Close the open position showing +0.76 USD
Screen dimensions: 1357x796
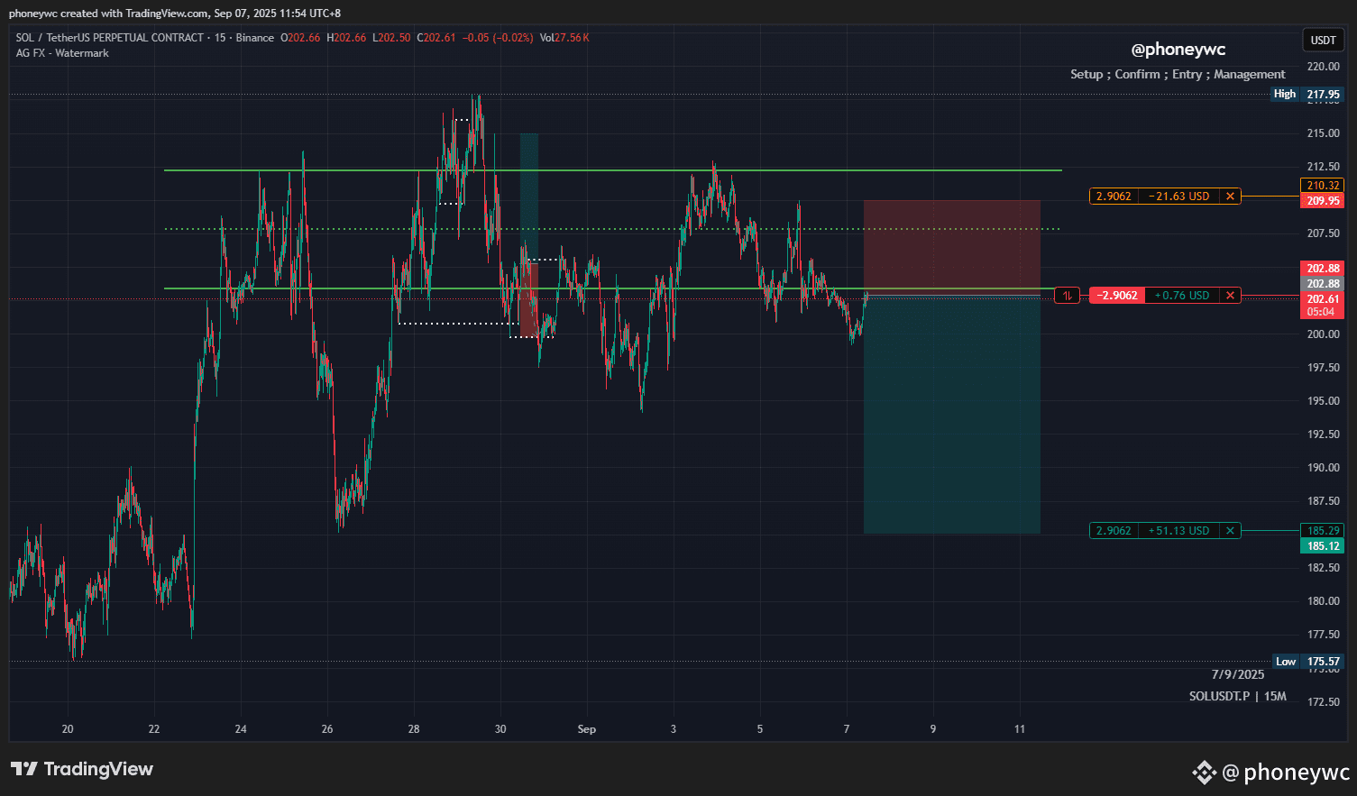click(x=1230, y=295)
